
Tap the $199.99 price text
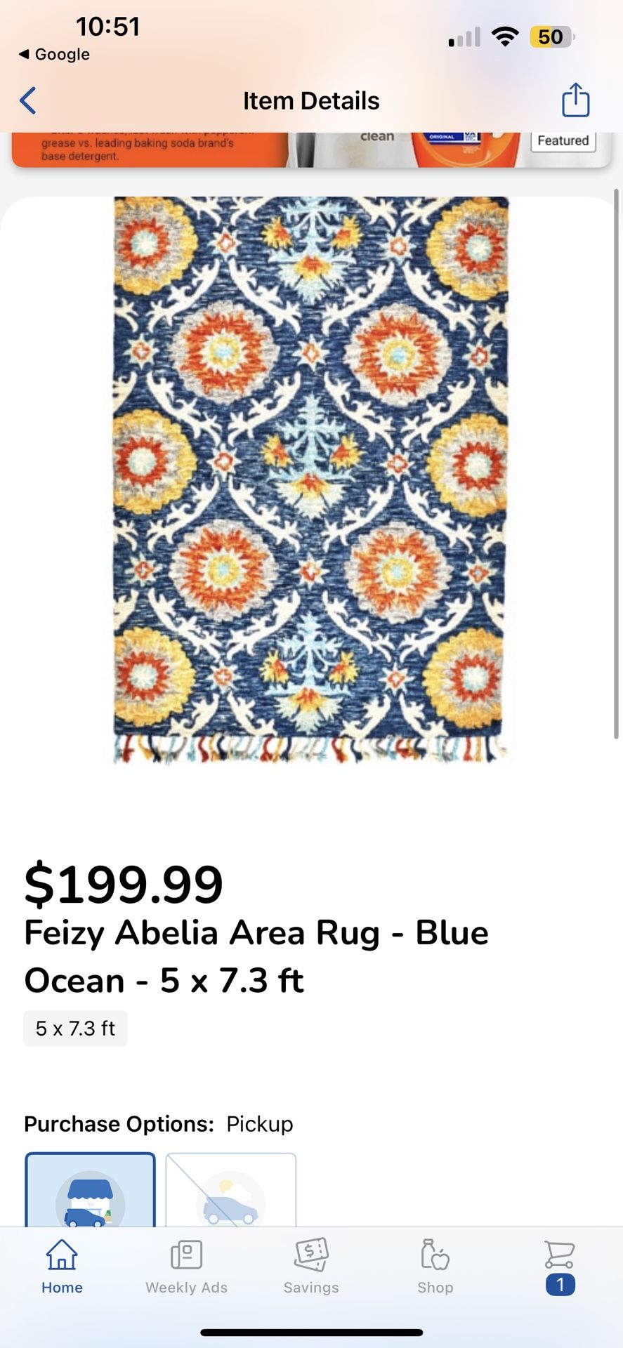(124, 884)
